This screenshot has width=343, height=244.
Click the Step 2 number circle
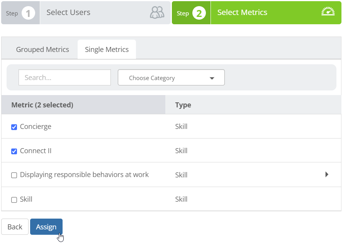pos(199,13)
